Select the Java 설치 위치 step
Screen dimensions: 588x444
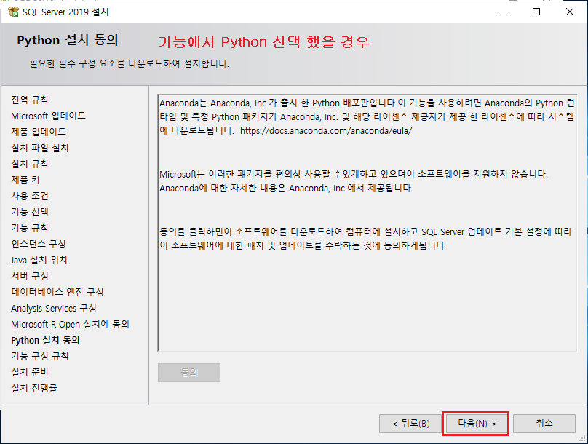pyautogui.click(x=39, y=260)
